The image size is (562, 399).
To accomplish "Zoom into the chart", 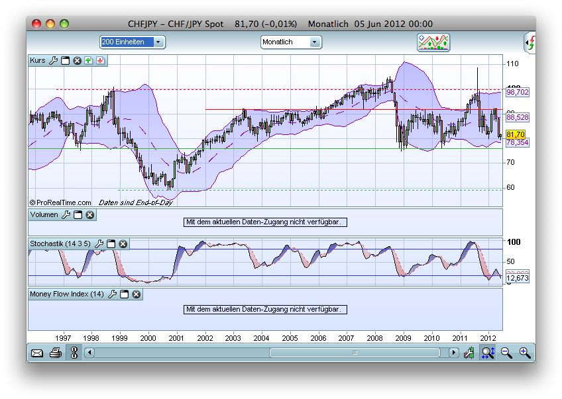I will coord(525,353).
